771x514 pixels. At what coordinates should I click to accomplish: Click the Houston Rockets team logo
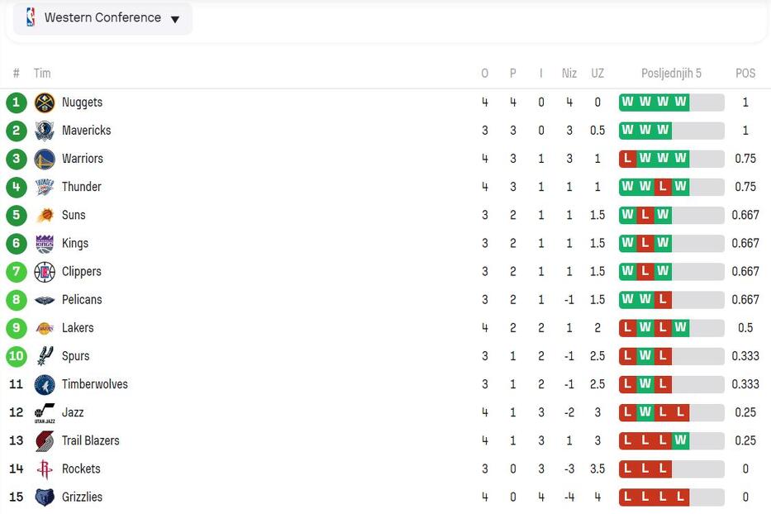click(45, 469)
